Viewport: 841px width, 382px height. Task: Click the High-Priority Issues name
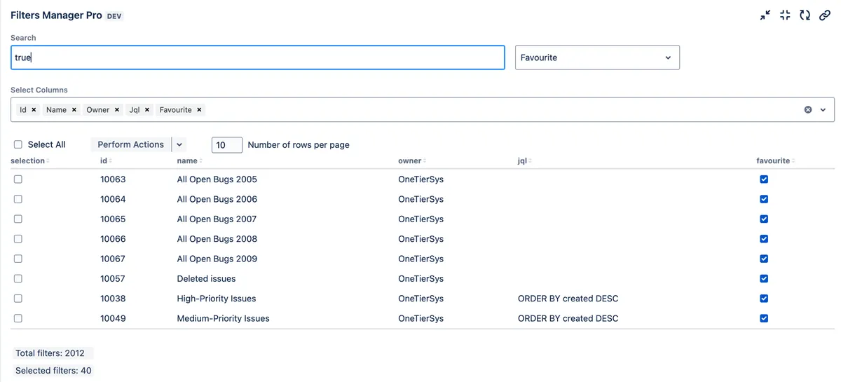(x=217, y=299)
